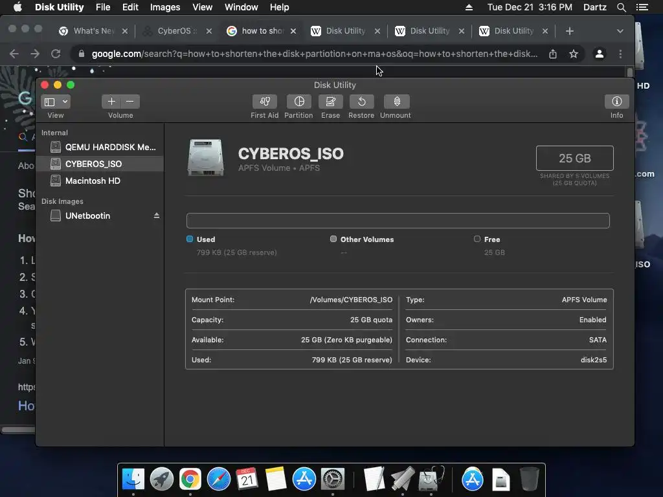Select CYBEROS_ISO in the sidebar
663x497 pixels.
pos(100,164)
